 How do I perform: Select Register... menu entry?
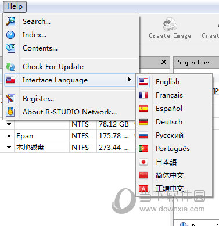(70, 99)
